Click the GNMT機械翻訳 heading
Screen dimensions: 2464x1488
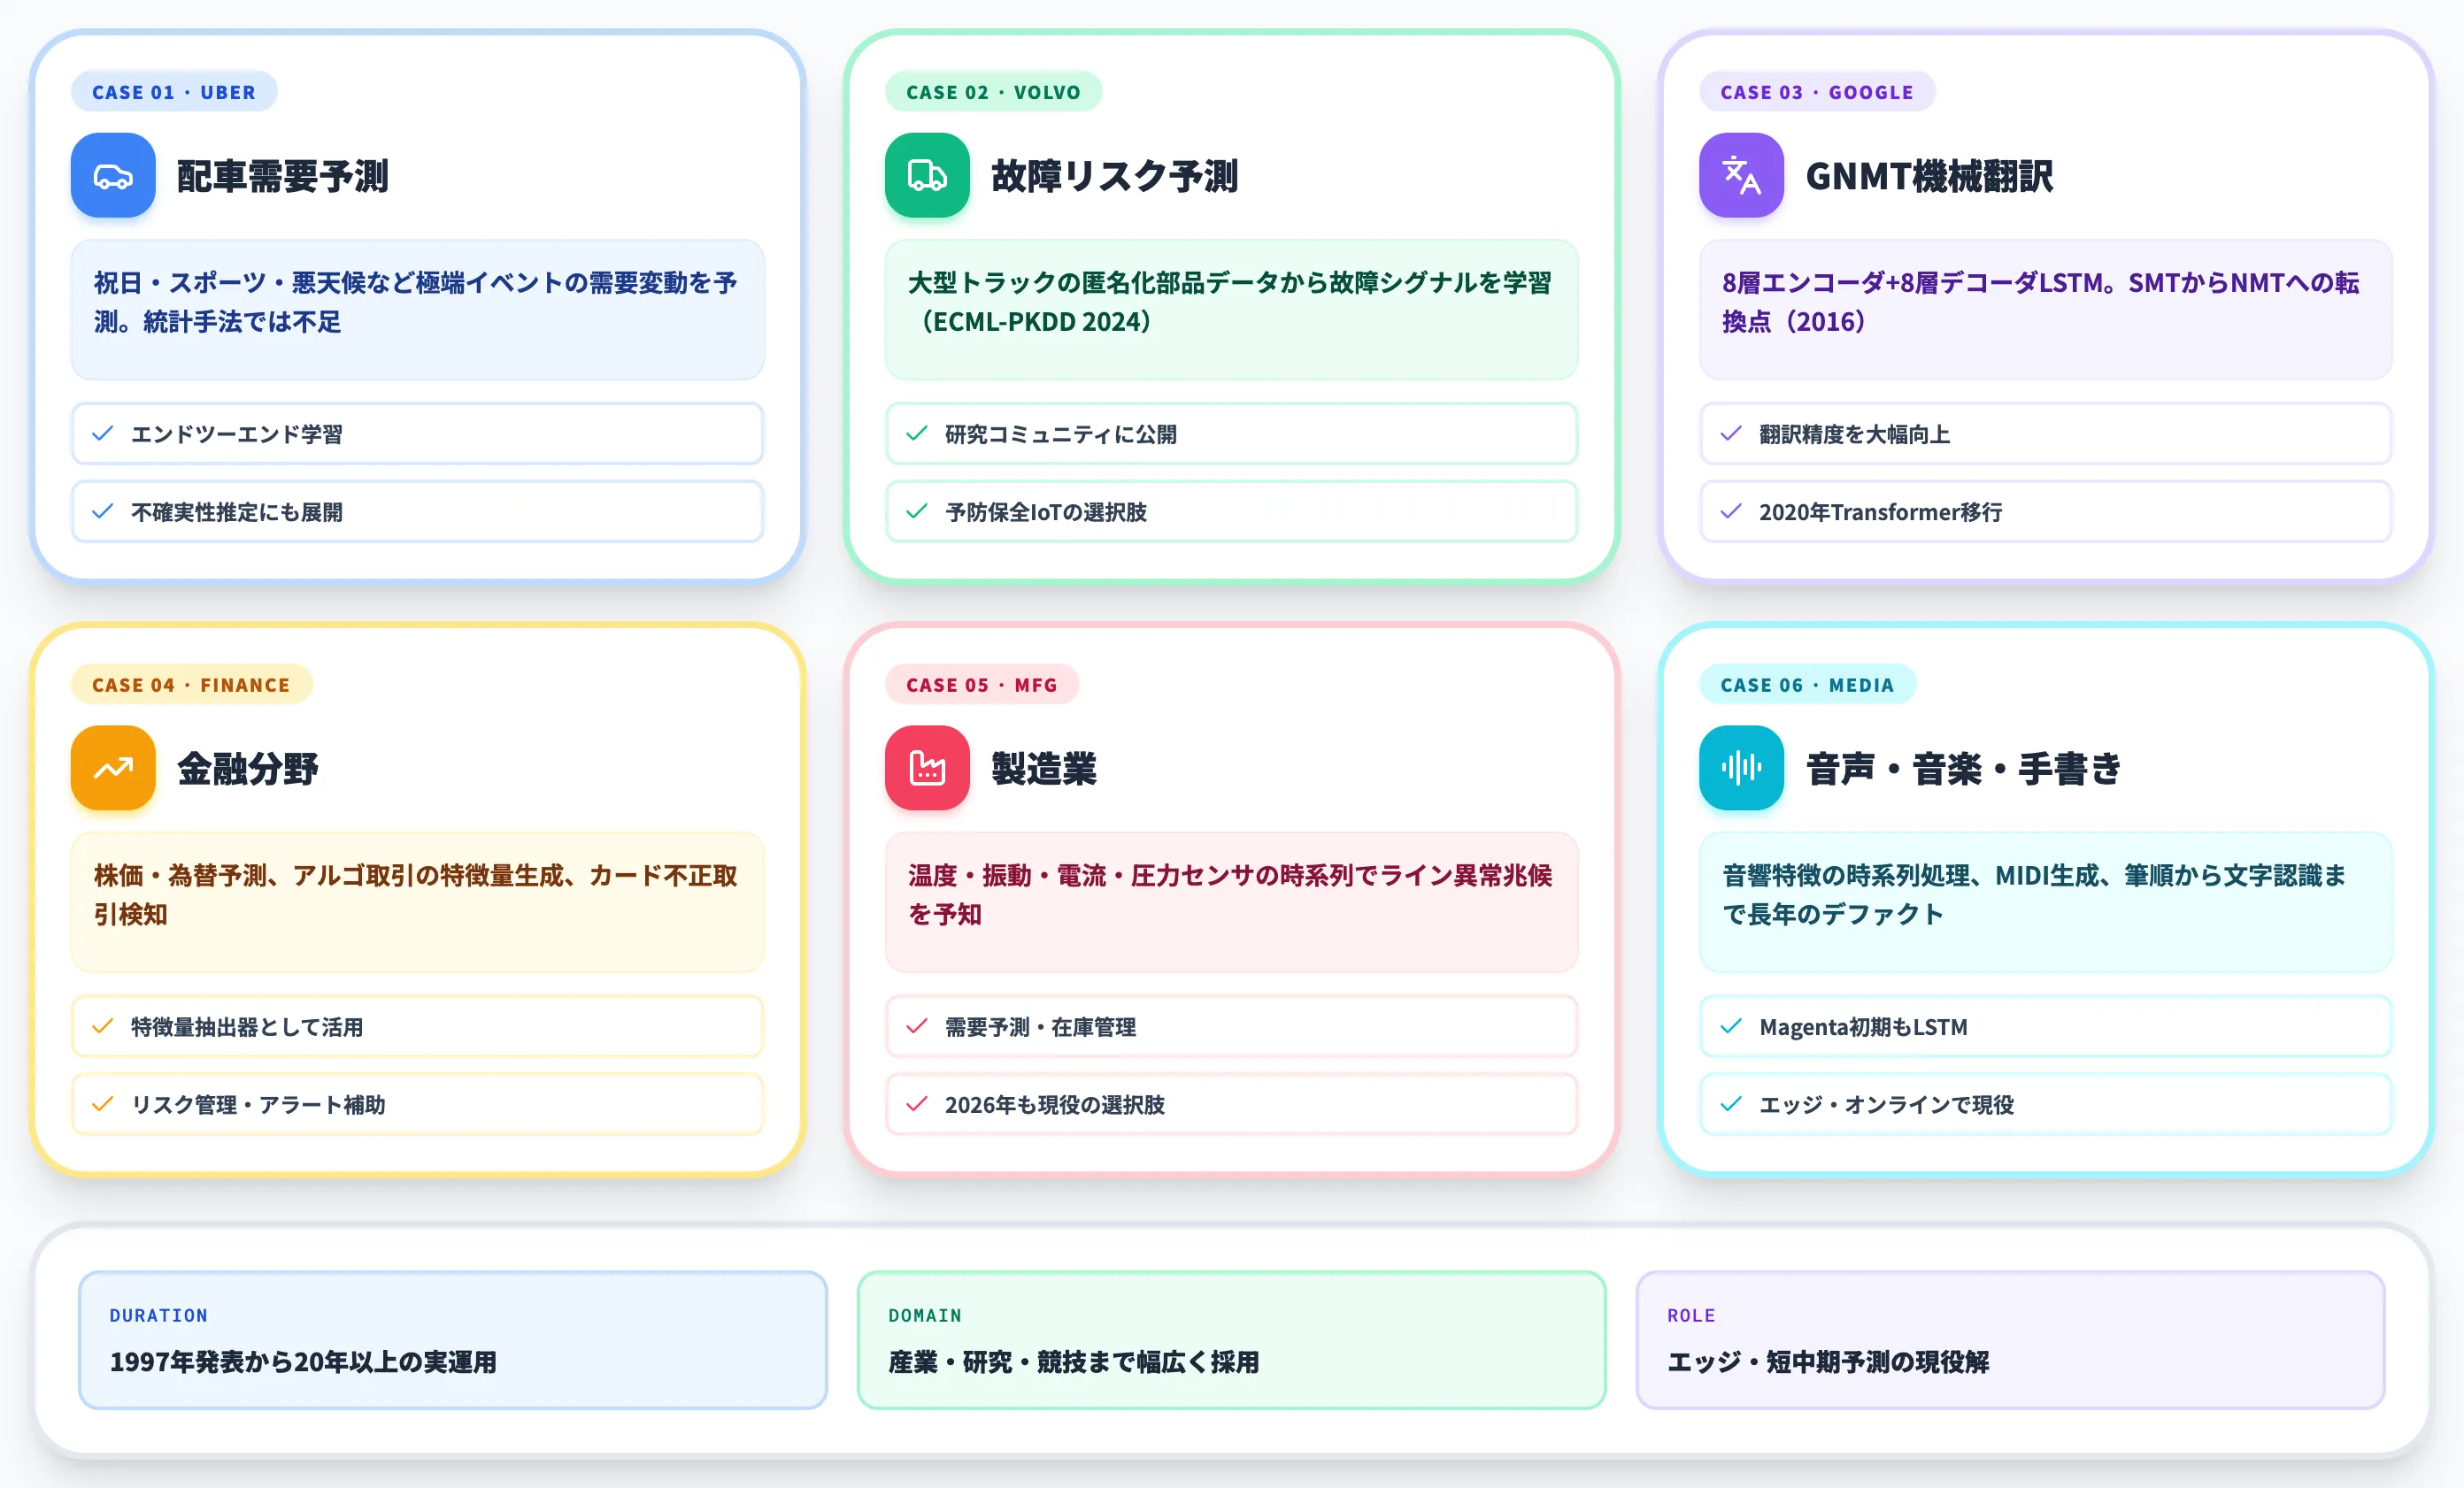click(x=1929, y=176)
